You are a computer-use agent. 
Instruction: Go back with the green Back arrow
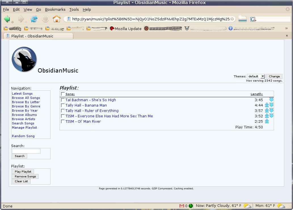pyautogui.click(x=7, y=19)
